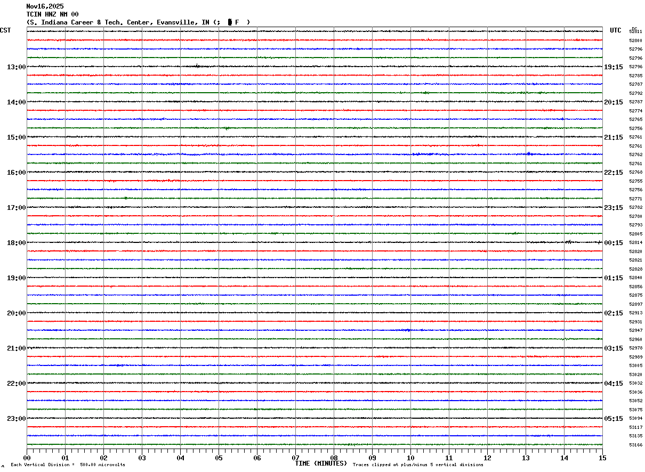645x472 pixels.
Task: Click the DC value "52913"
Action: click(636, 313)
